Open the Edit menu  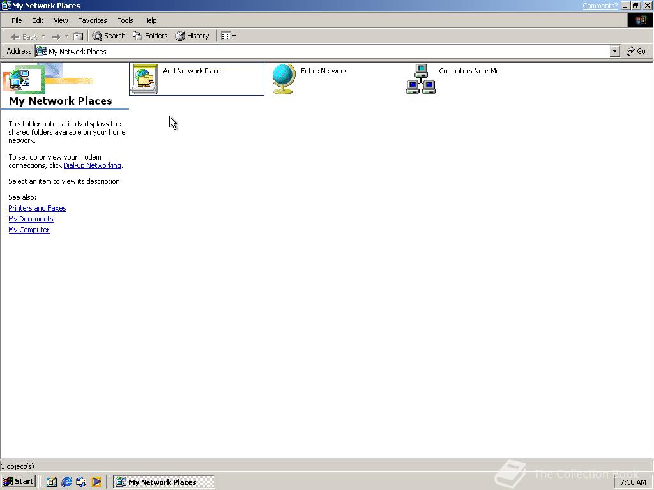(38, 20)
